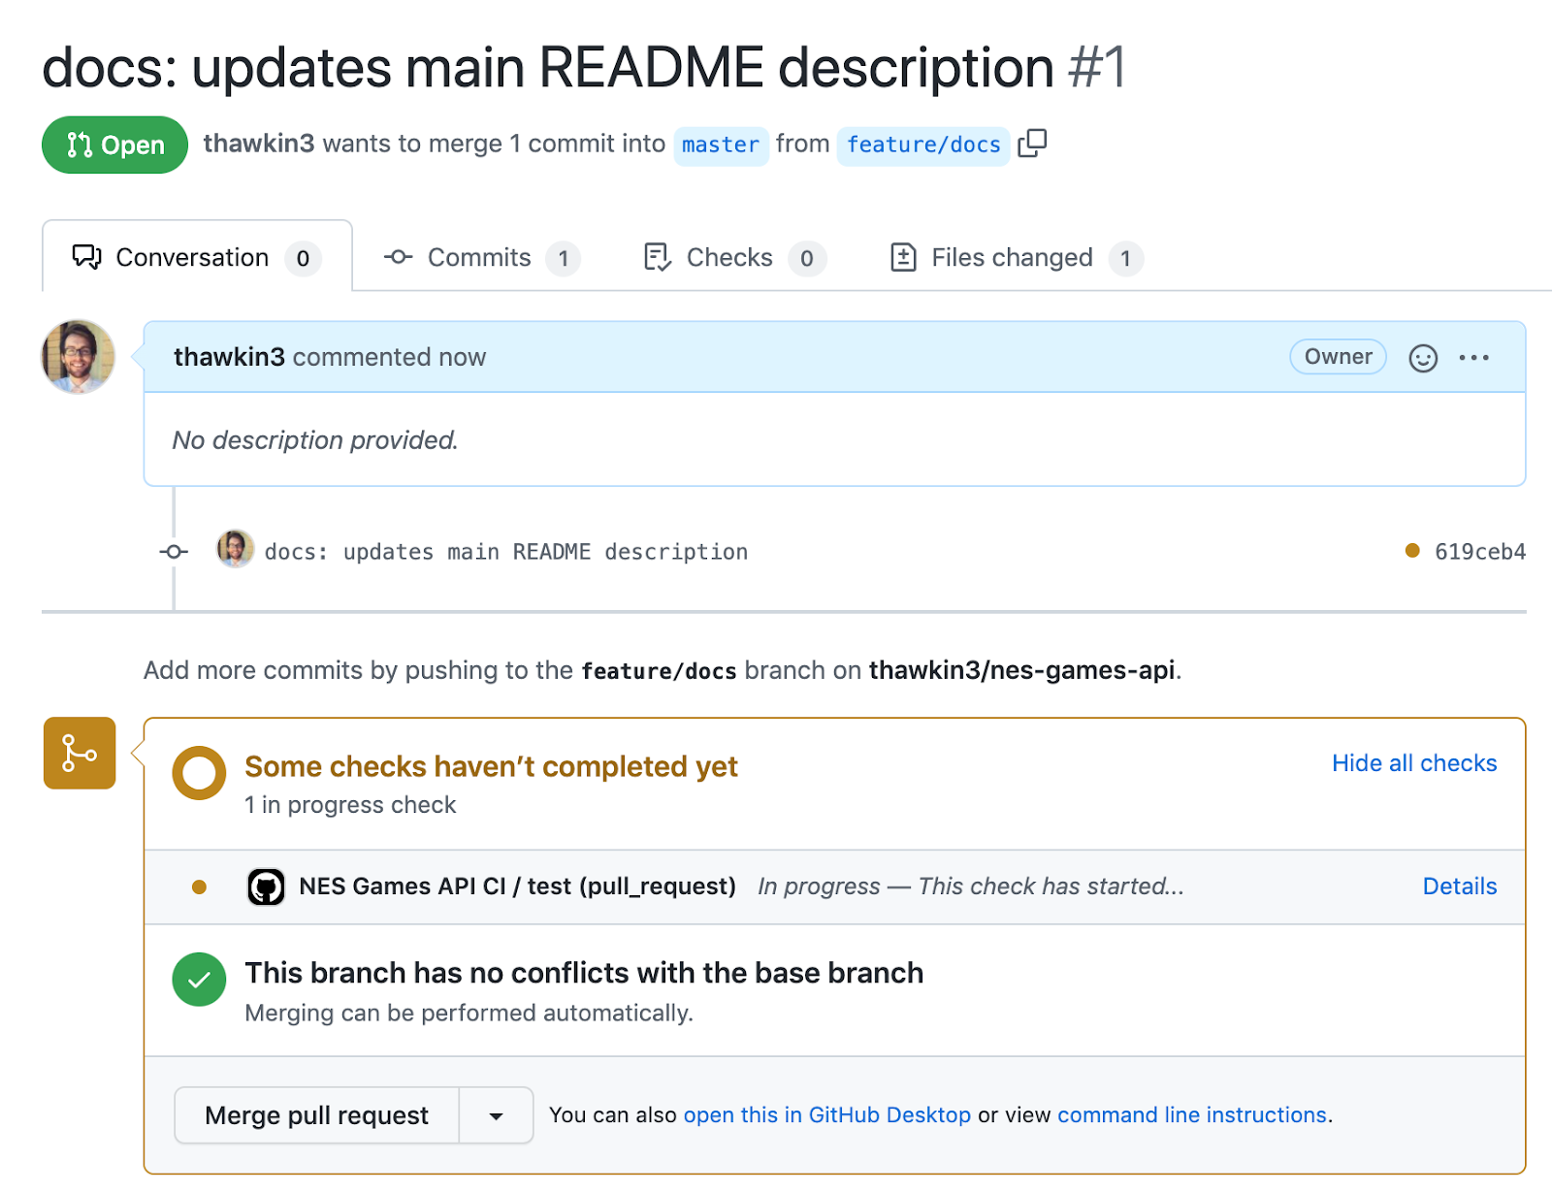The width and height of the screenshot is (1552, 1193).
Task: Click thawkin3's large profile avatar
Action: point(78,357)
